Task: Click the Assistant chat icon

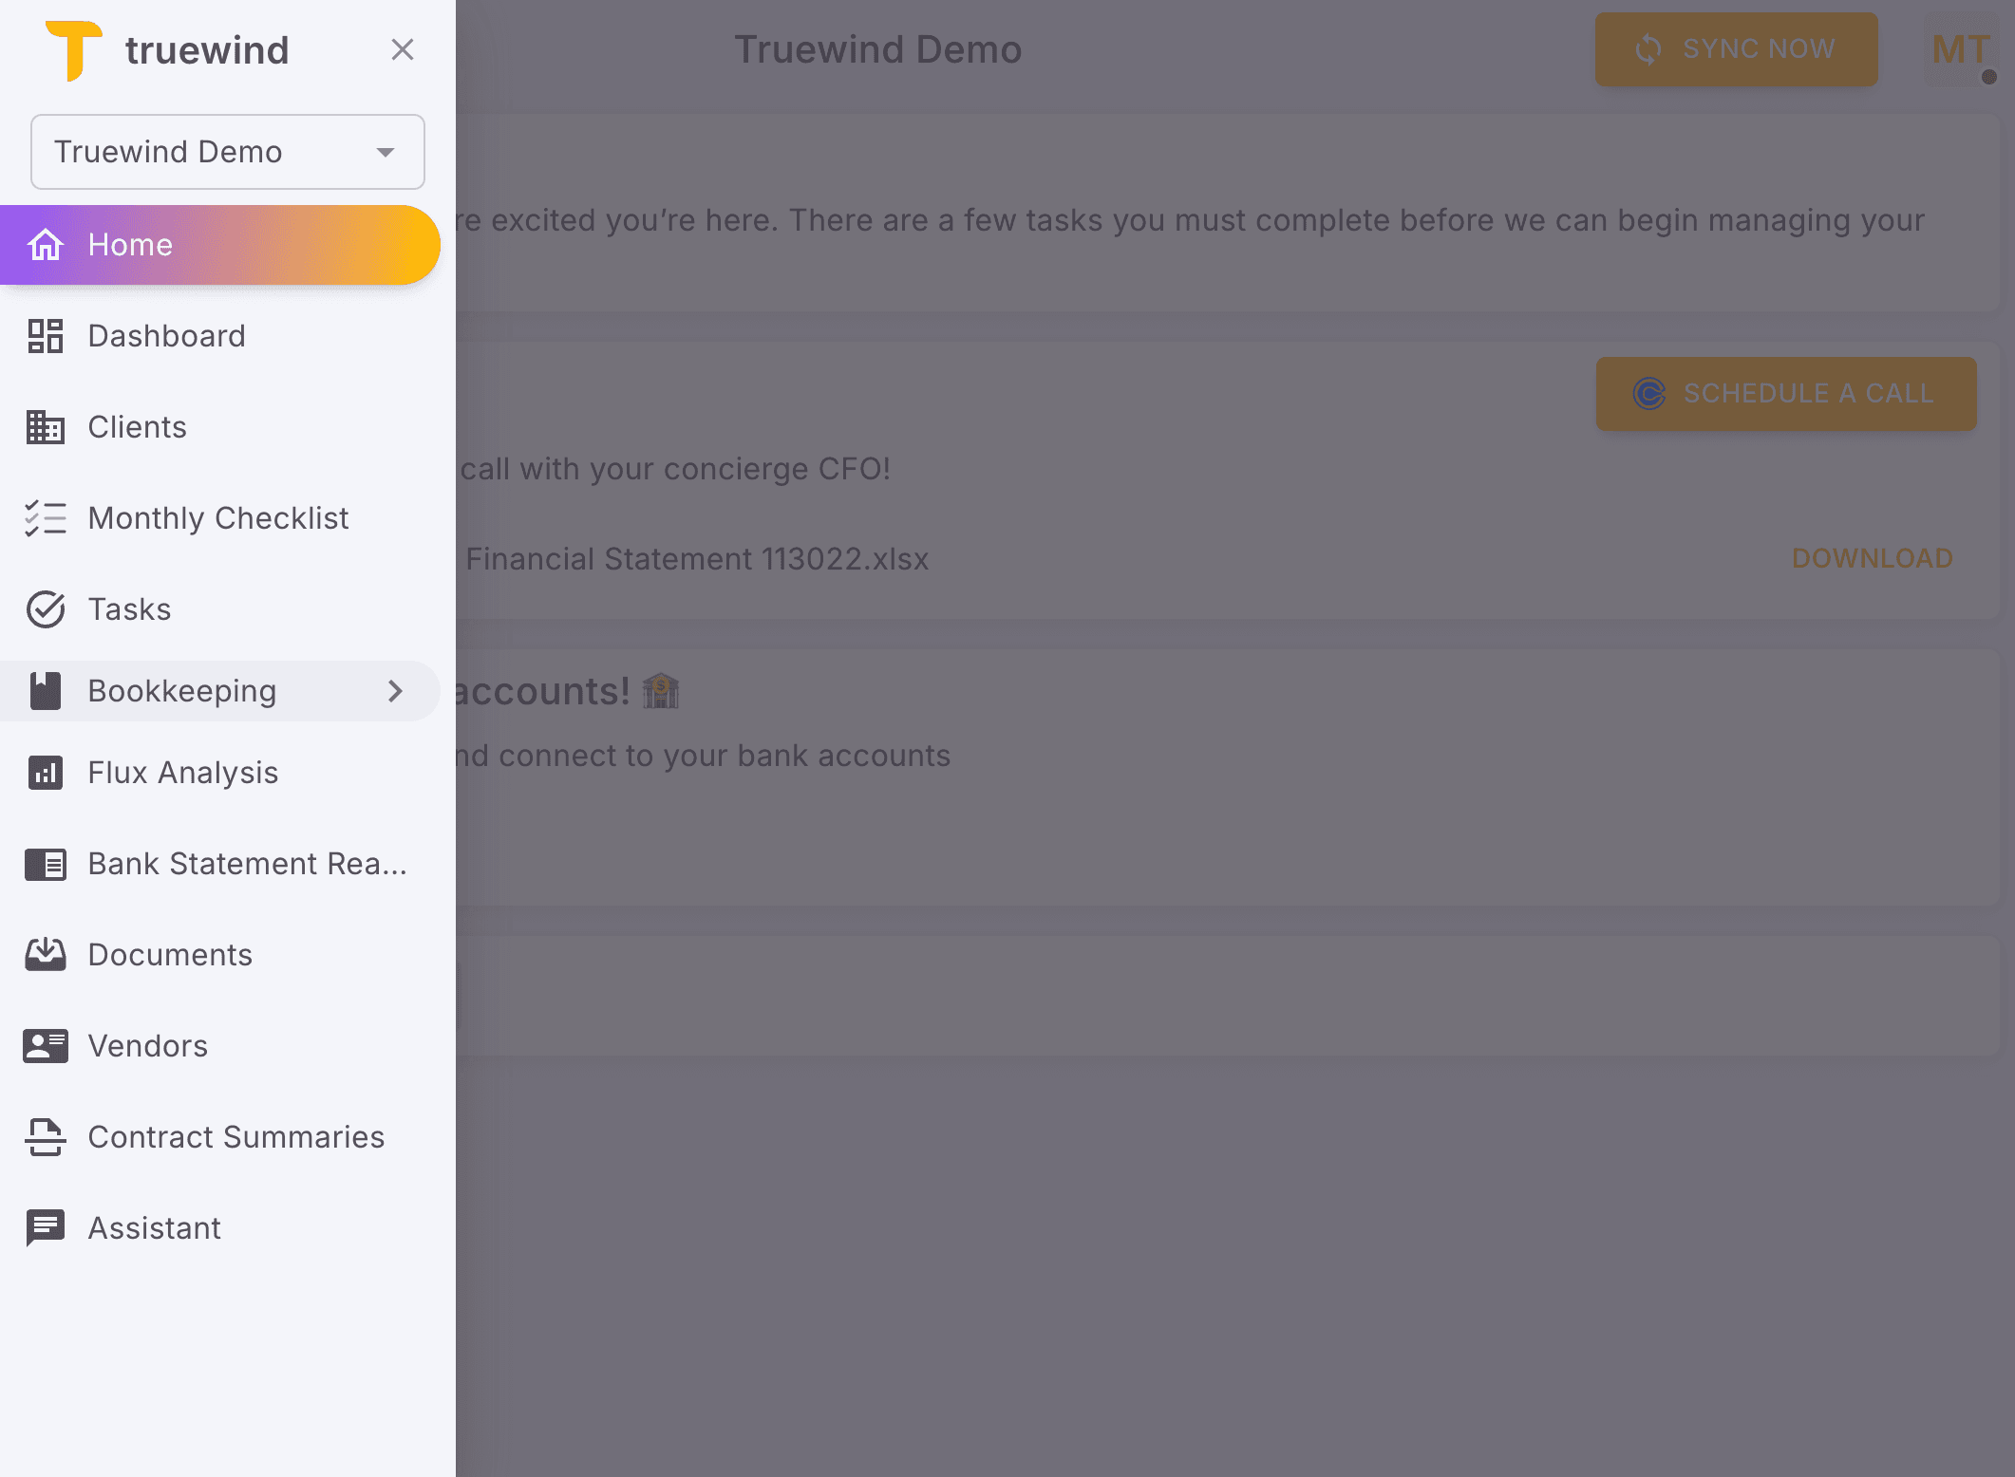Action: click(x=44, y=1227)
